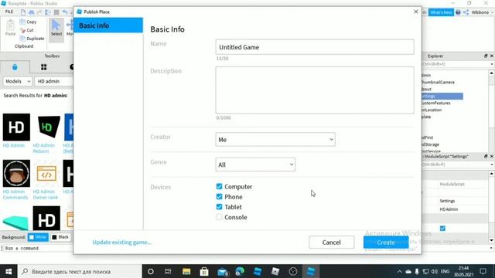Open the Genre dropdown showing All
The width and height of the screenshot is (495, 278).
coord(255,164)
